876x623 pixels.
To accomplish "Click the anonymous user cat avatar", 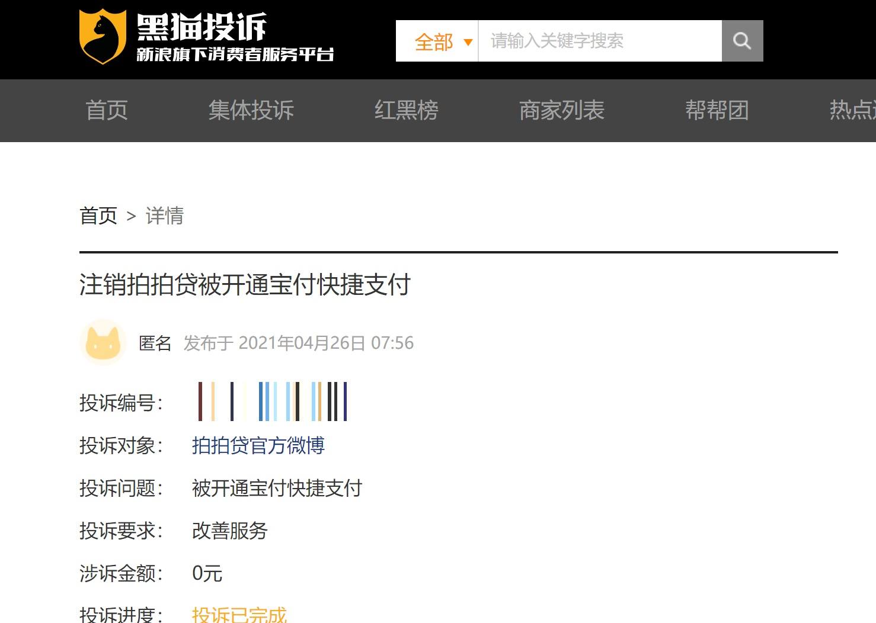I will click(x=103, y=342).
